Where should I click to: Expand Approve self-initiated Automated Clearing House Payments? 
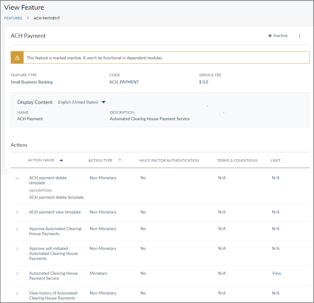[x=17, y=249]
